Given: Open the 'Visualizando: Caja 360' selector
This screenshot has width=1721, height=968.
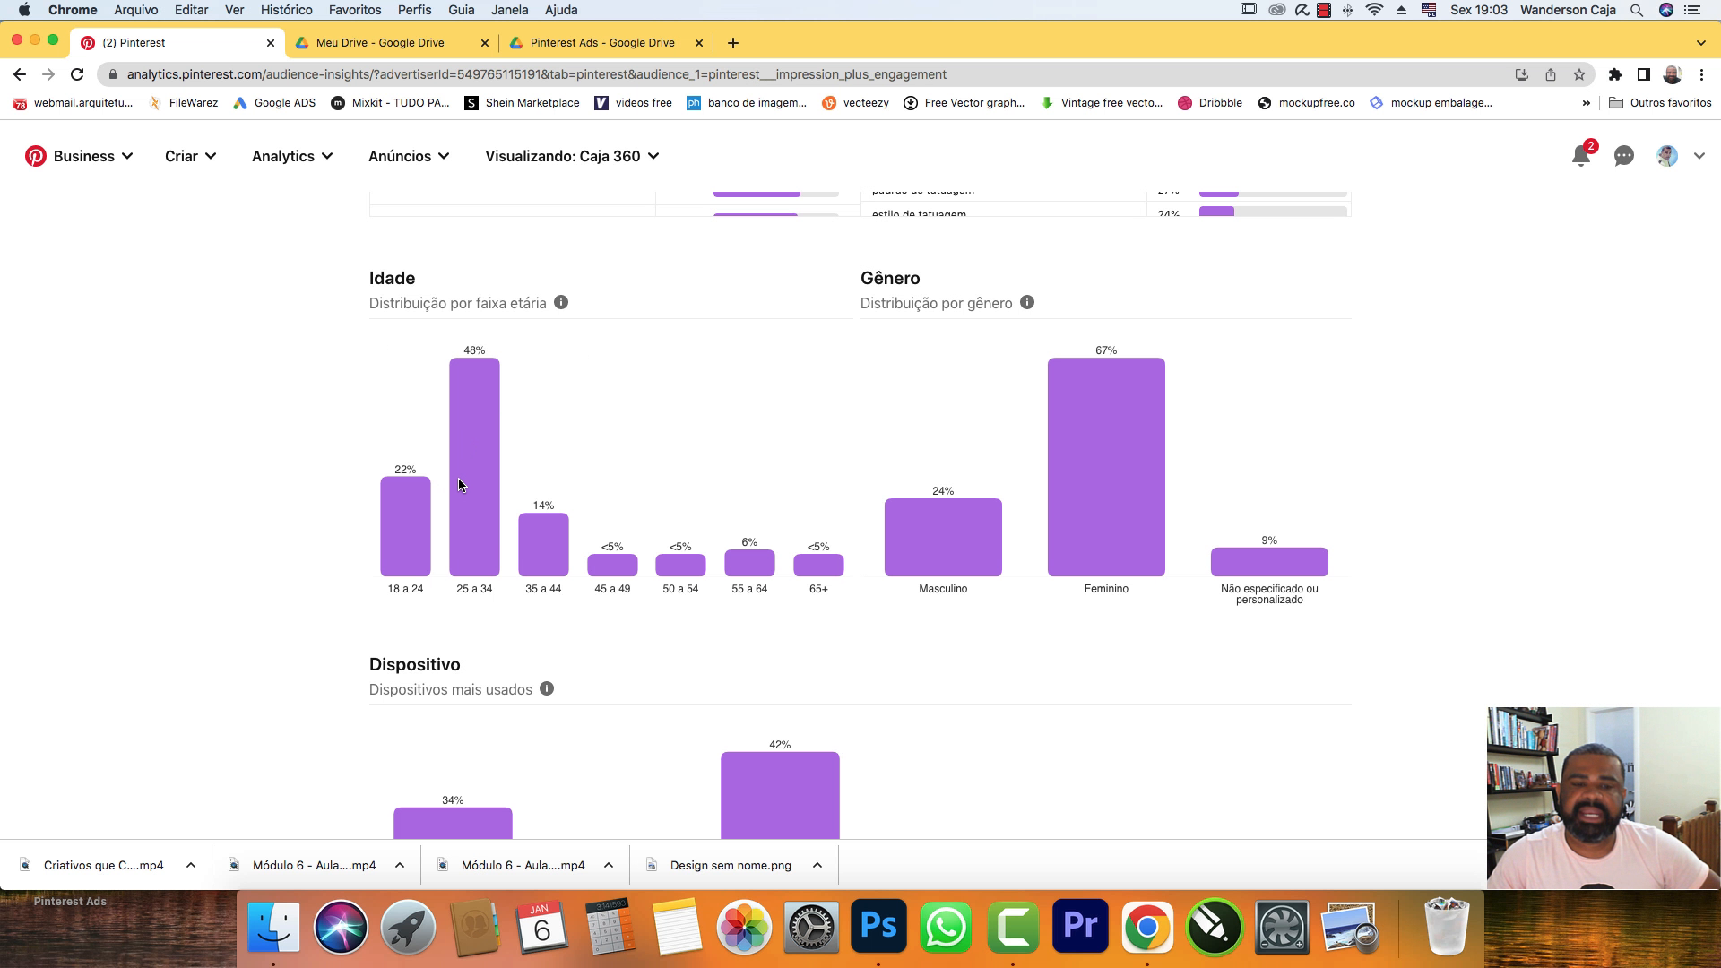Looking at the screenshot, I should click(x=571, y=156).
